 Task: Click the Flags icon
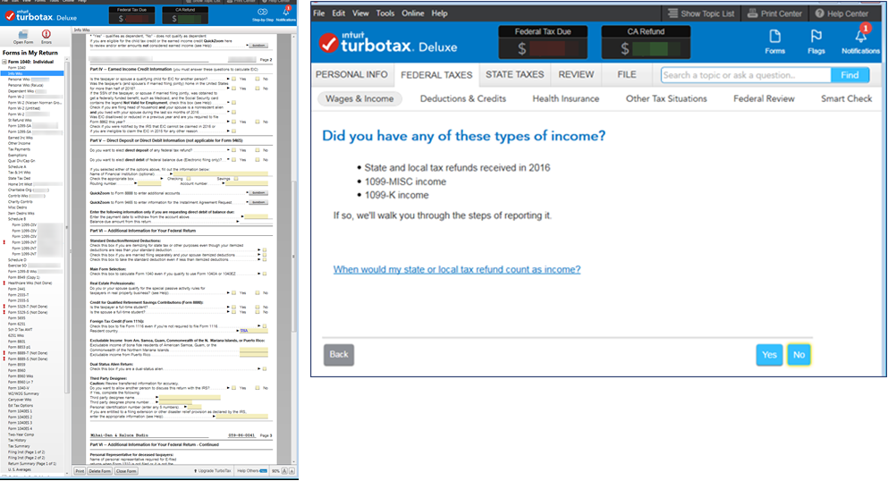click(x=816, y=41)
